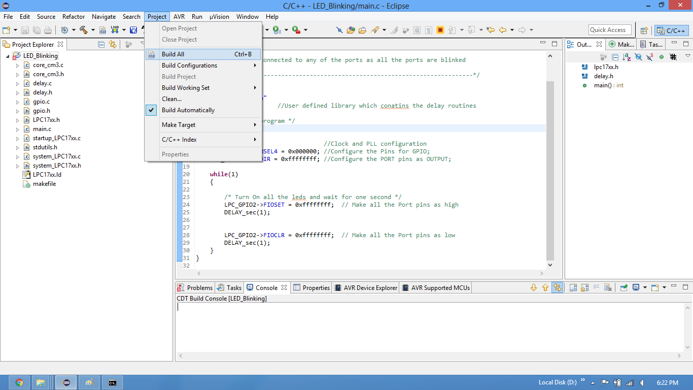Image resolution: width=693 pixels, height=390 pixels.
Task: Click the LOAD flash programming toolbar icon
Action: point(115,30)
